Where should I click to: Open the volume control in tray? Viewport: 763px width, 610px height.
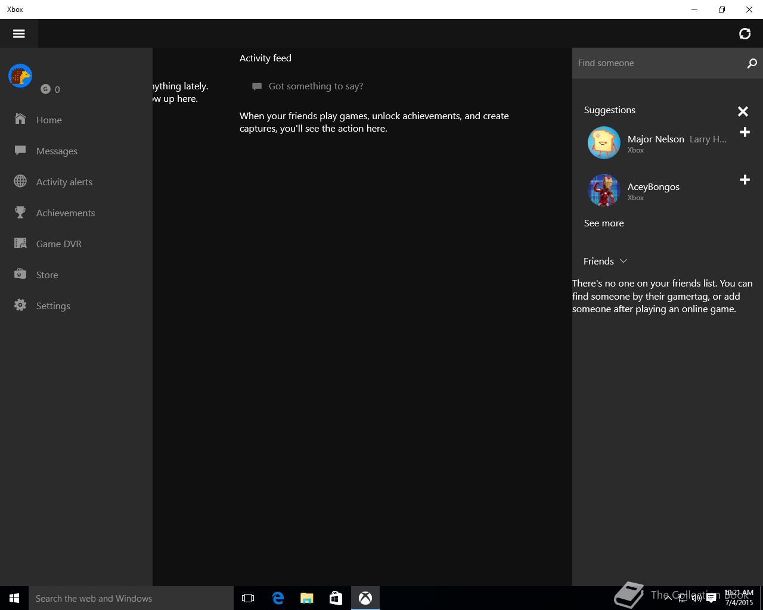(696, 598)
